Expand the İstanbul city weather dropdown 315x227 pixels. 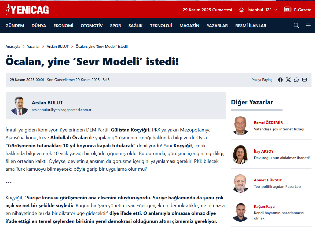click(x=276, y=10)
